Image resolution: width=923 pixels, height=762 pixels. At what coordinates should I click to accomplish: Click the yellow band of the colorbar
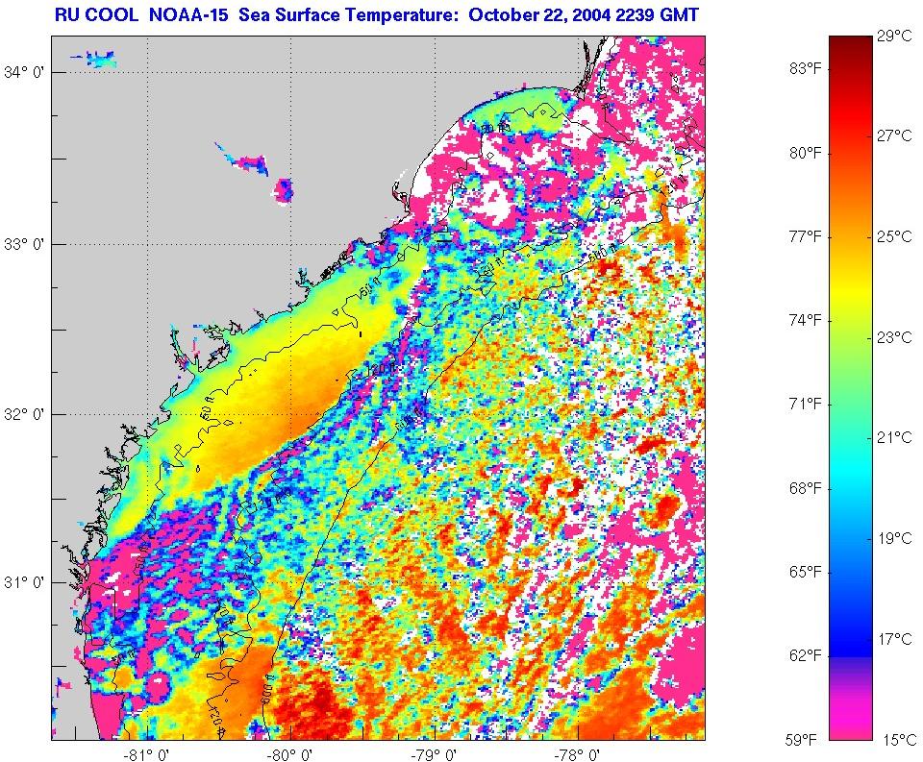coord(851,288)
